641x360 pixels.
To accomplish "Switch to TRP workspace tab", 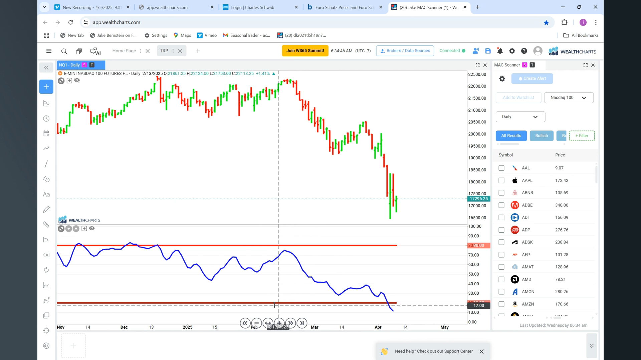I will point(164,51).
